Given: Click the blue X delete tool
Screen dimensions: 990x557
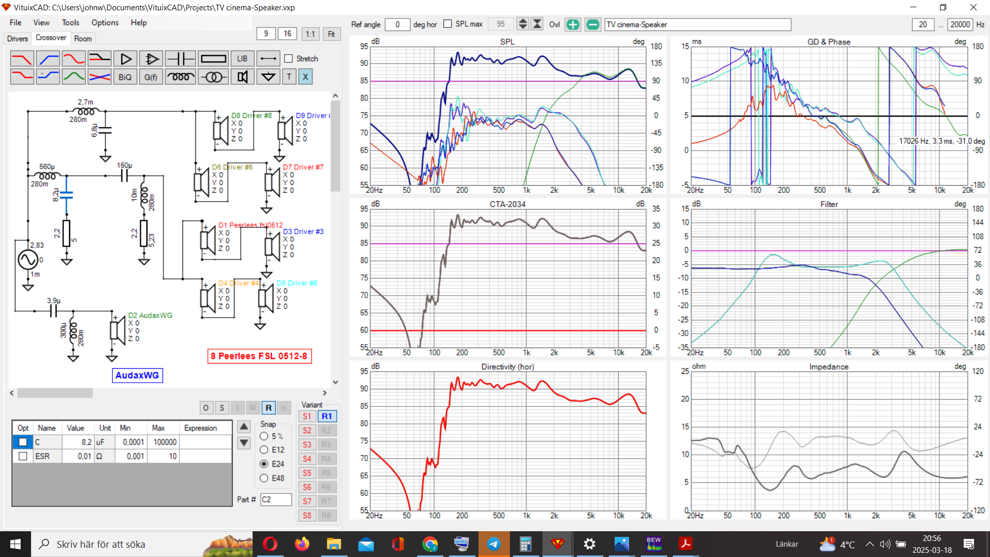Looking at the screenshot, I should coord(305,77).
